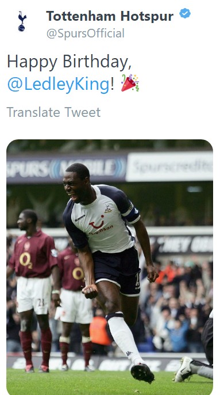
Task: Open the @LedleyKing mention
Action: click(59, 85)
